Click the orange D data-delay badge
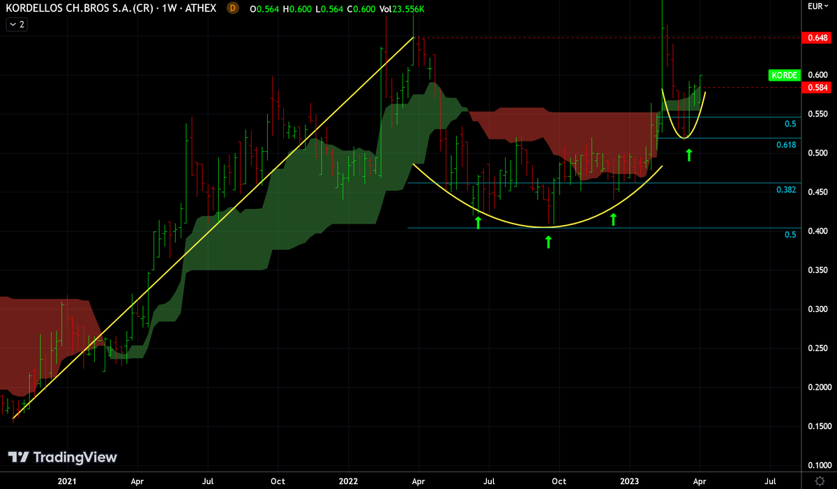Viewport: 837px width, 489px height. click(x=233, y=8)
